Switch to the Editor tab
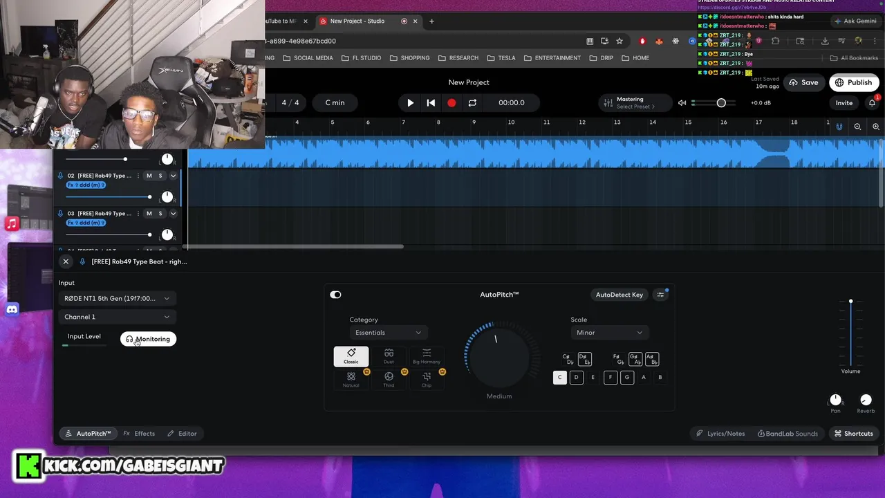 182,434
